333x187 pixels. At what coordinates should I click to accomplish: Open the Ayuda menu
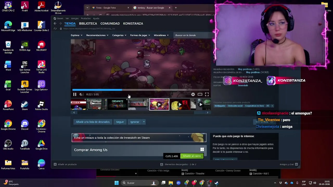96,18
